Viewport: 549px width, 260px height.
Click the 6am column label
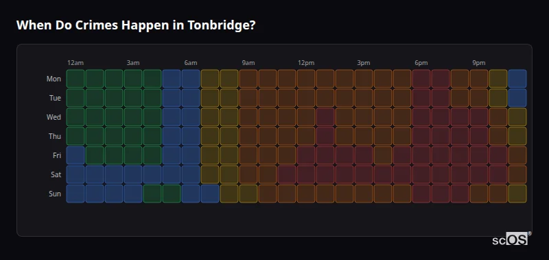[x=191, y=63]
